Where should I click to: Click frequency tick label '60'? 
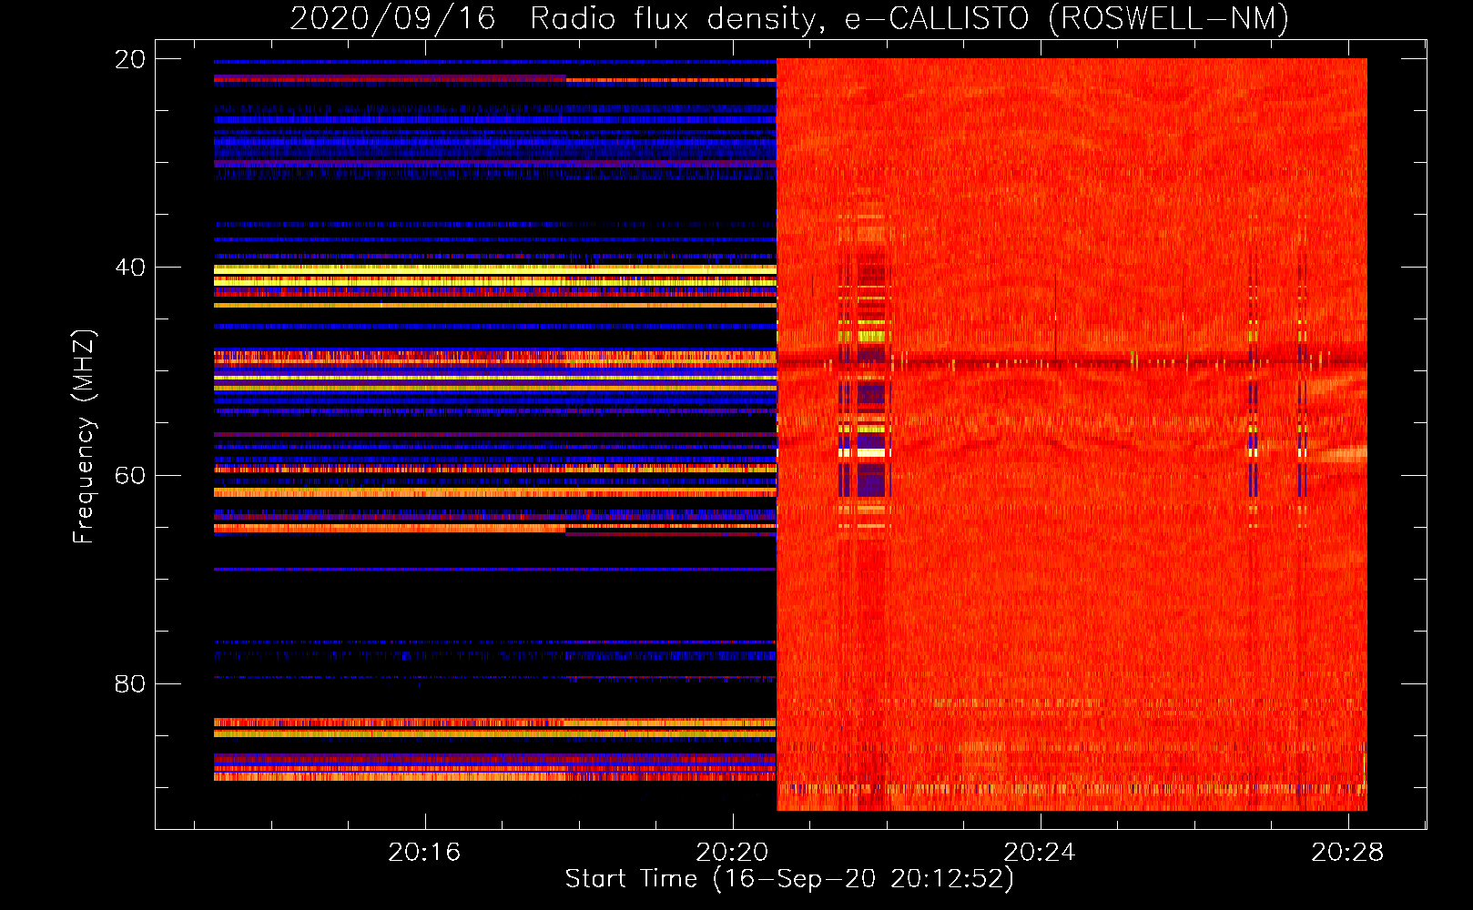[x=130, y=476]
